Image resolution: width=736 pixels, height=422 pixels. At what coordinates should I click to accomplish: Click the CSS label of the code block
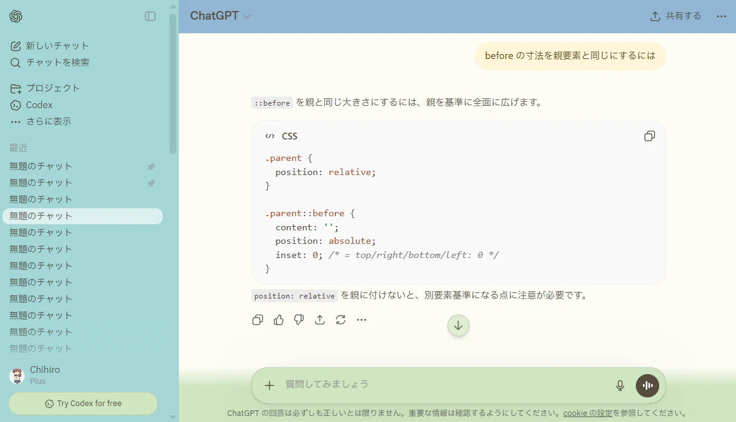tap(289, 136)
